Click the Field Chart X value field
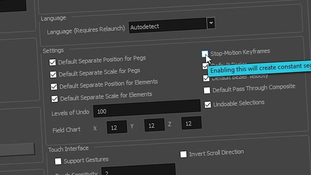 click(117, 127)
